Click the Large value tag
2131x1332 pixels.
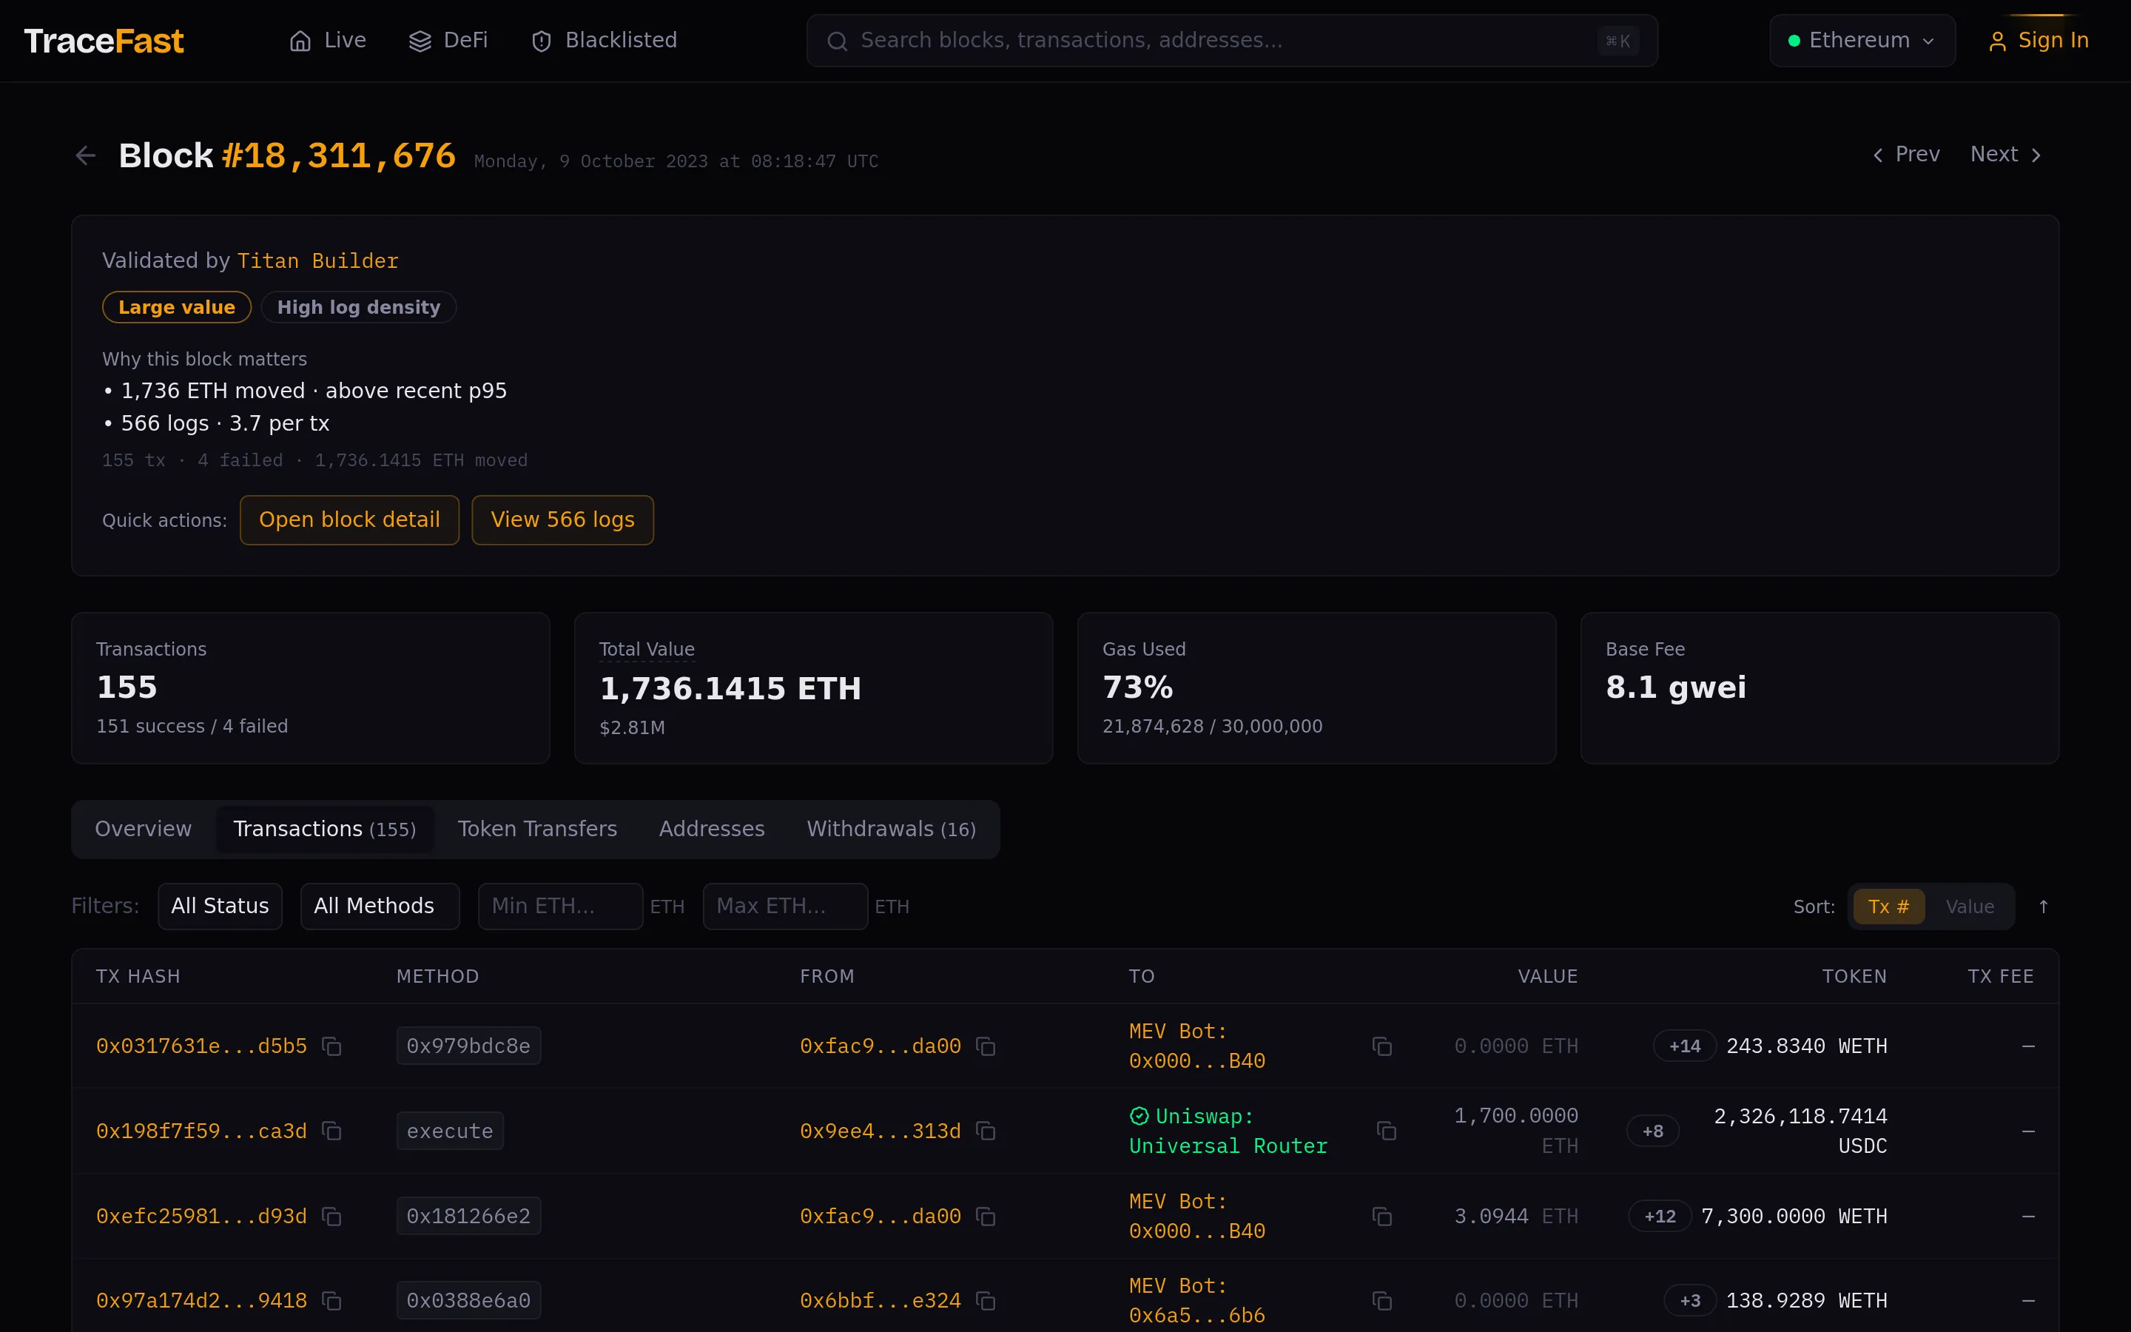(x=177, y=307)
